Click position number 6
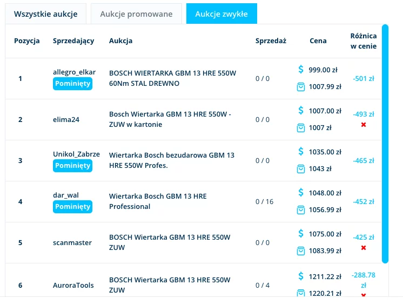 click(x=21, y=285)
